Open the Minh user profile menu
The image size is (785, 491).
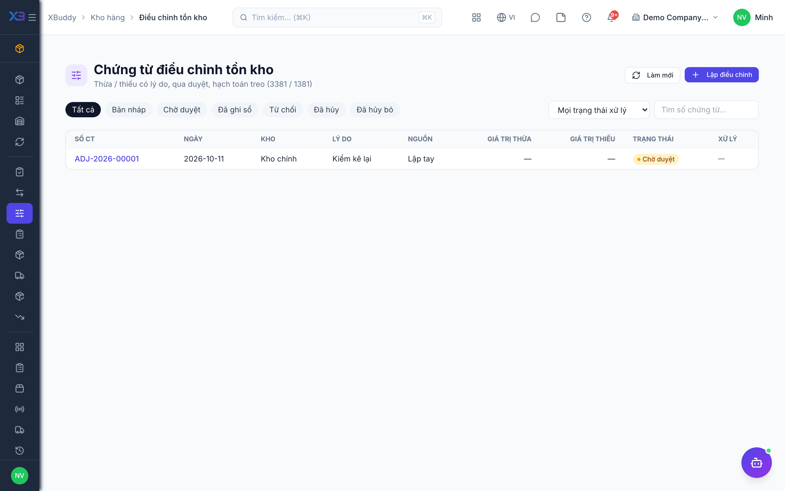pos(753,17)
